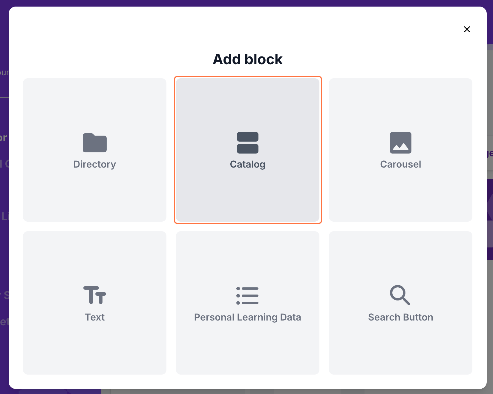The image size is (493, 394).
Task: Pick the "Carousel" label text
Action: [x=400, y=164]
